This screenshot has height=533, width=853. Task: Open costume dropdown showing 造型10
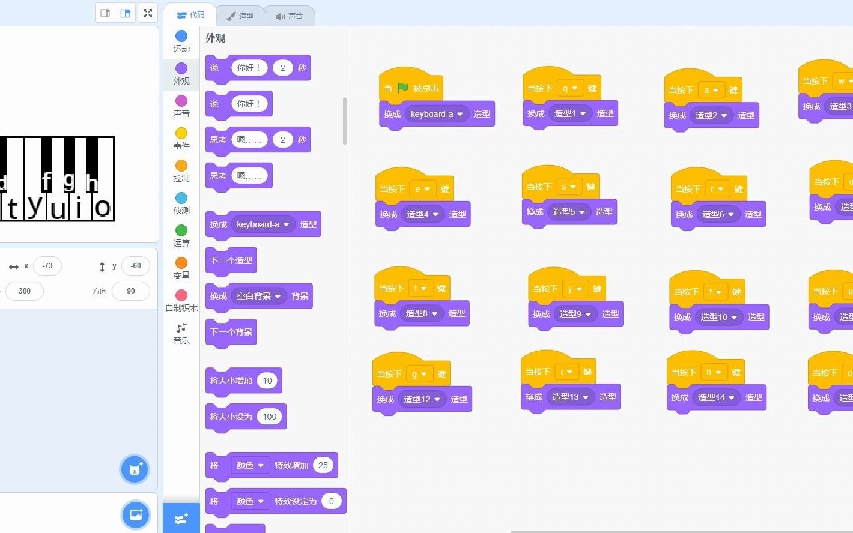coord(719,317)
